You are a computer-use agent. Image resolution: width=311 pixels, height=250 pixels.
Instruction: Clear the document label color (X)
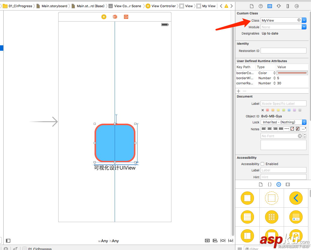pos(263,110)
